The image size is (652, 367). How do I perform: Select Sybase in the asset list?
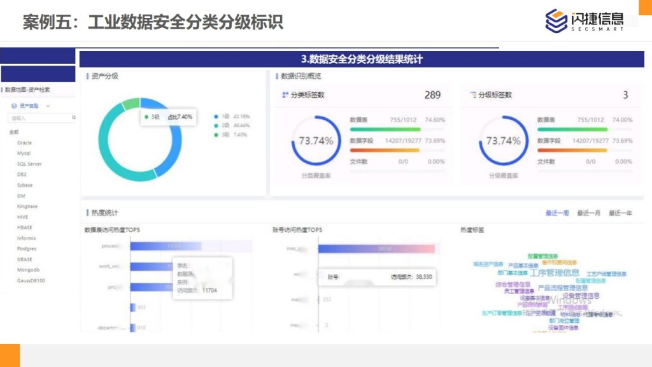coord(25,185)
